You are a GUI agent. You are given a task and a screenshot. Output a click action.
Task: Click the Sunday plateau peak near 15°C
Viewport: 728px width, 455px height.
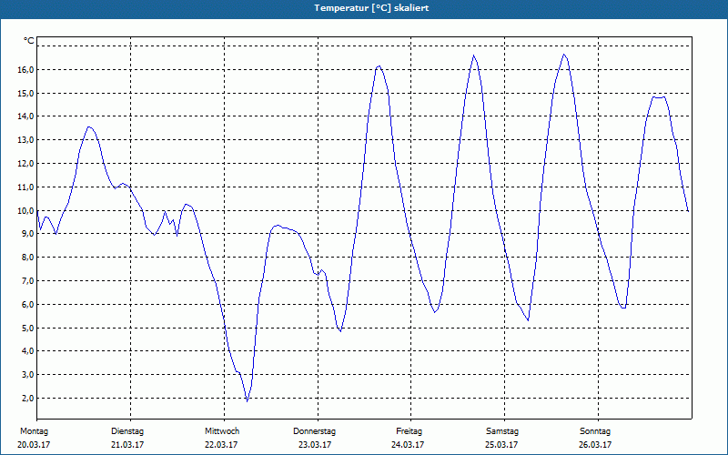659,97
